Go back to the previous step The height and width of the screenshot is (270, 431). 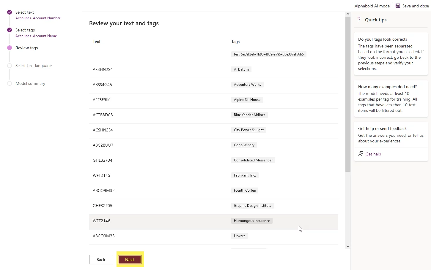pyautogui.click(x=101, y=260)
